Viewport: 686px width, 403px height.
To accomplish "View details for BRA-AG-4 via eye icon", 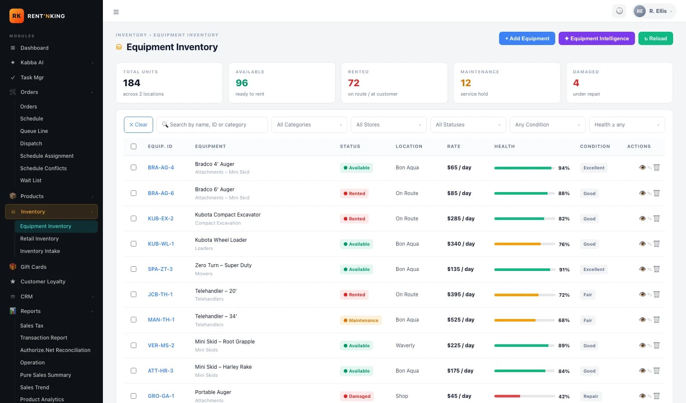I will 642,168.
